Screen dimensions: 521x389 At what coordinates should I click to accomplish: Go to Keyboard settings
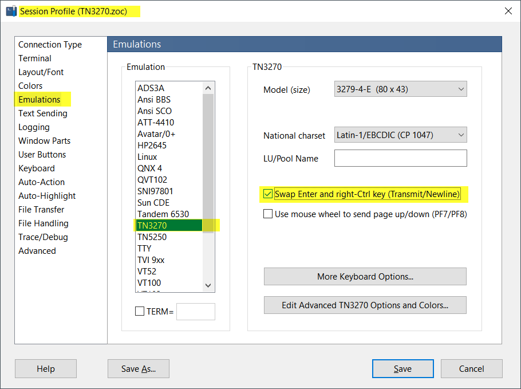coord(37,168)
